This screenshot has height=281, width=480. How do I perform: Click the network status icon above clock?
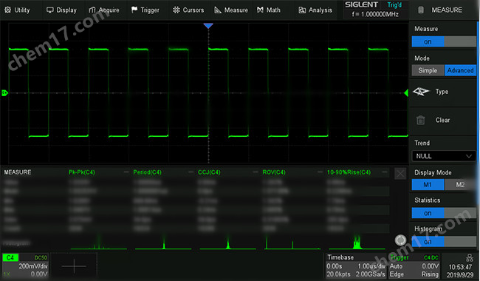coord(469,258)
